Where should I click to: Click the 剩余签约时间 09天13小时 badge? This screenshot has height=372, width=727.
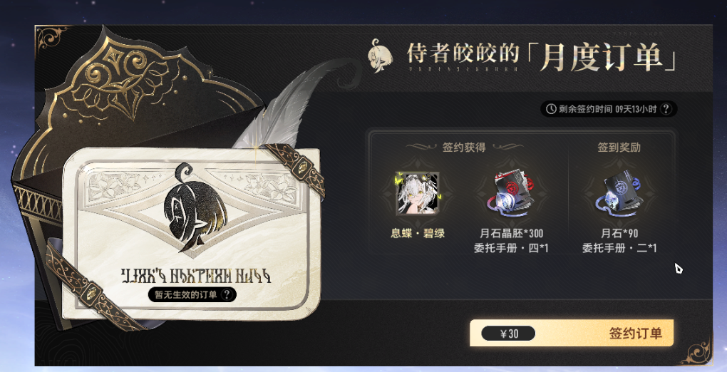click(x=609, y=109)
